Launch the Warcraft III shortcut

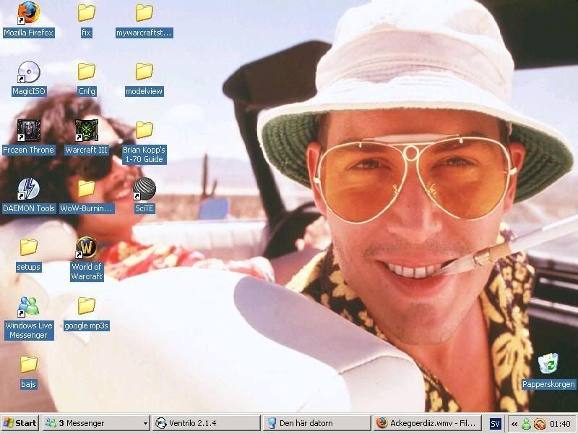[86, 137]
